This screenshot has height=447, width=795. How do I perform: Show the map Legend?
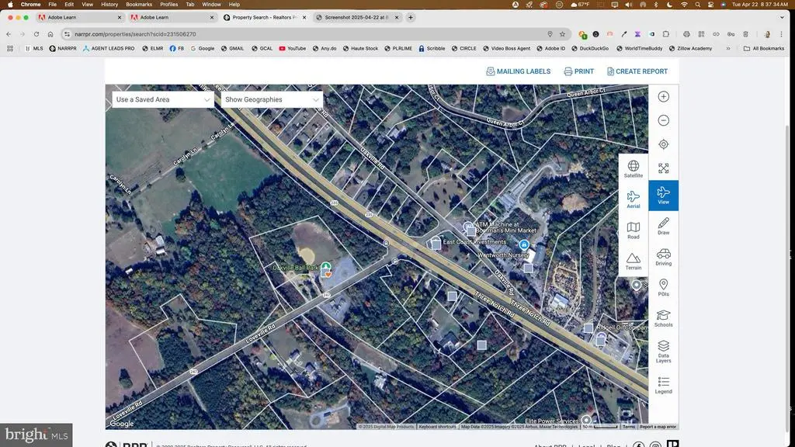(663, 385)
